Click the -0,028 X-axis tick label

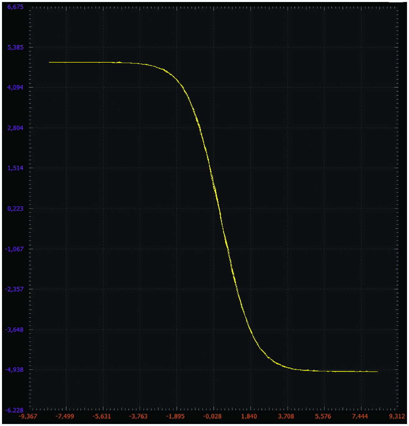point(214,416)
